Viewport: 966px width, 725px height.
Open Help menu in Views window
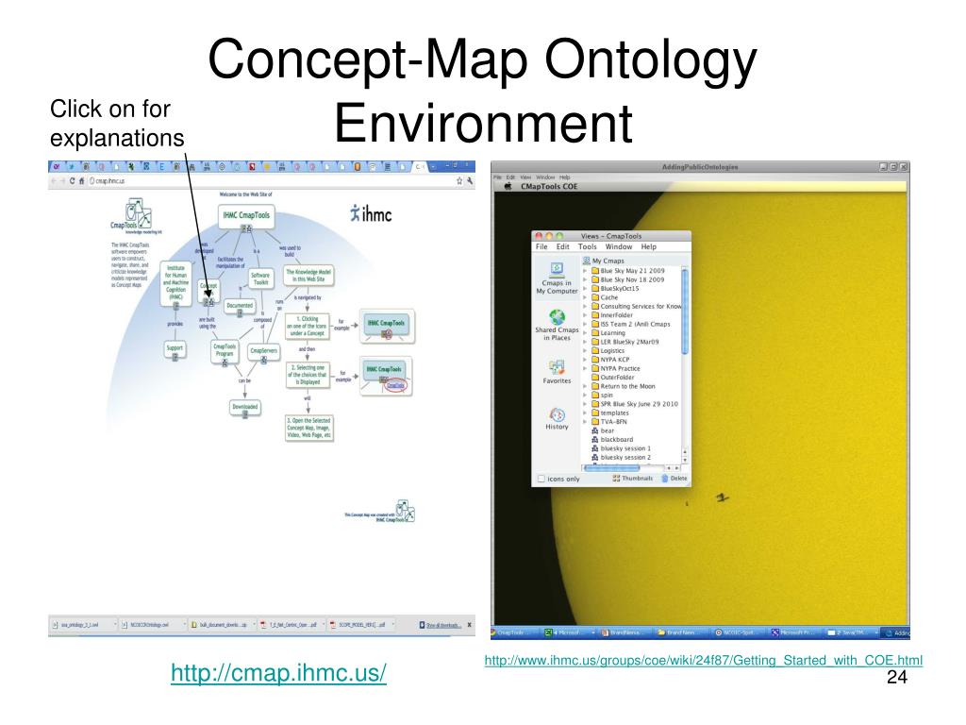click(649, 246)
